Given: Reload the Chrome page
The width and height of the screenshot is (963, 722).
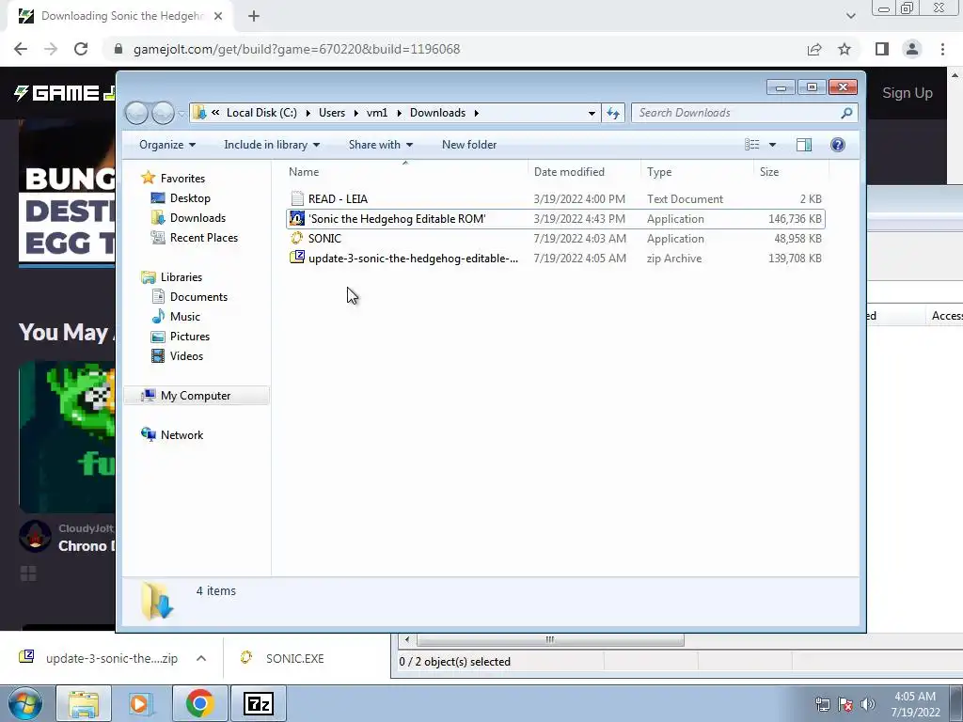Looking at the screenshot, I should [x=81, y=49].
